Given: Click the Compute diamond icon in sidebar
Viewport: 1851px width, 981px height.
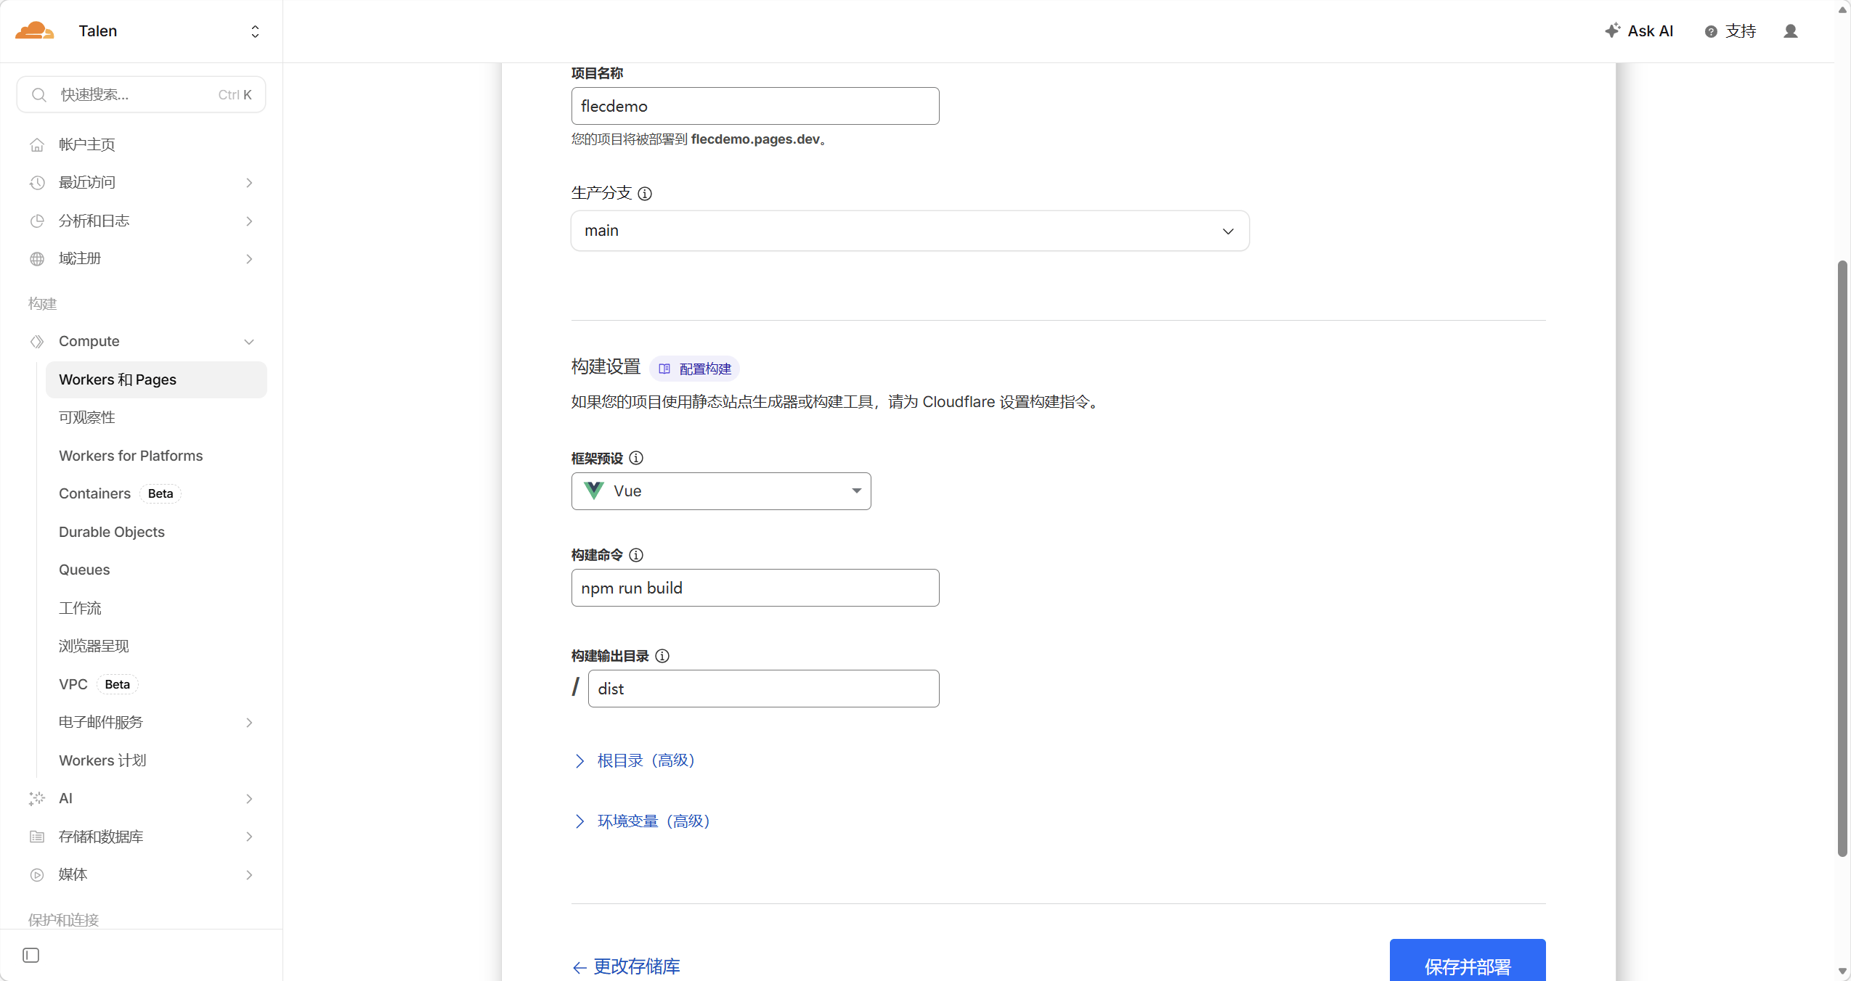Looking at the screenshot, I should (36, 341).
